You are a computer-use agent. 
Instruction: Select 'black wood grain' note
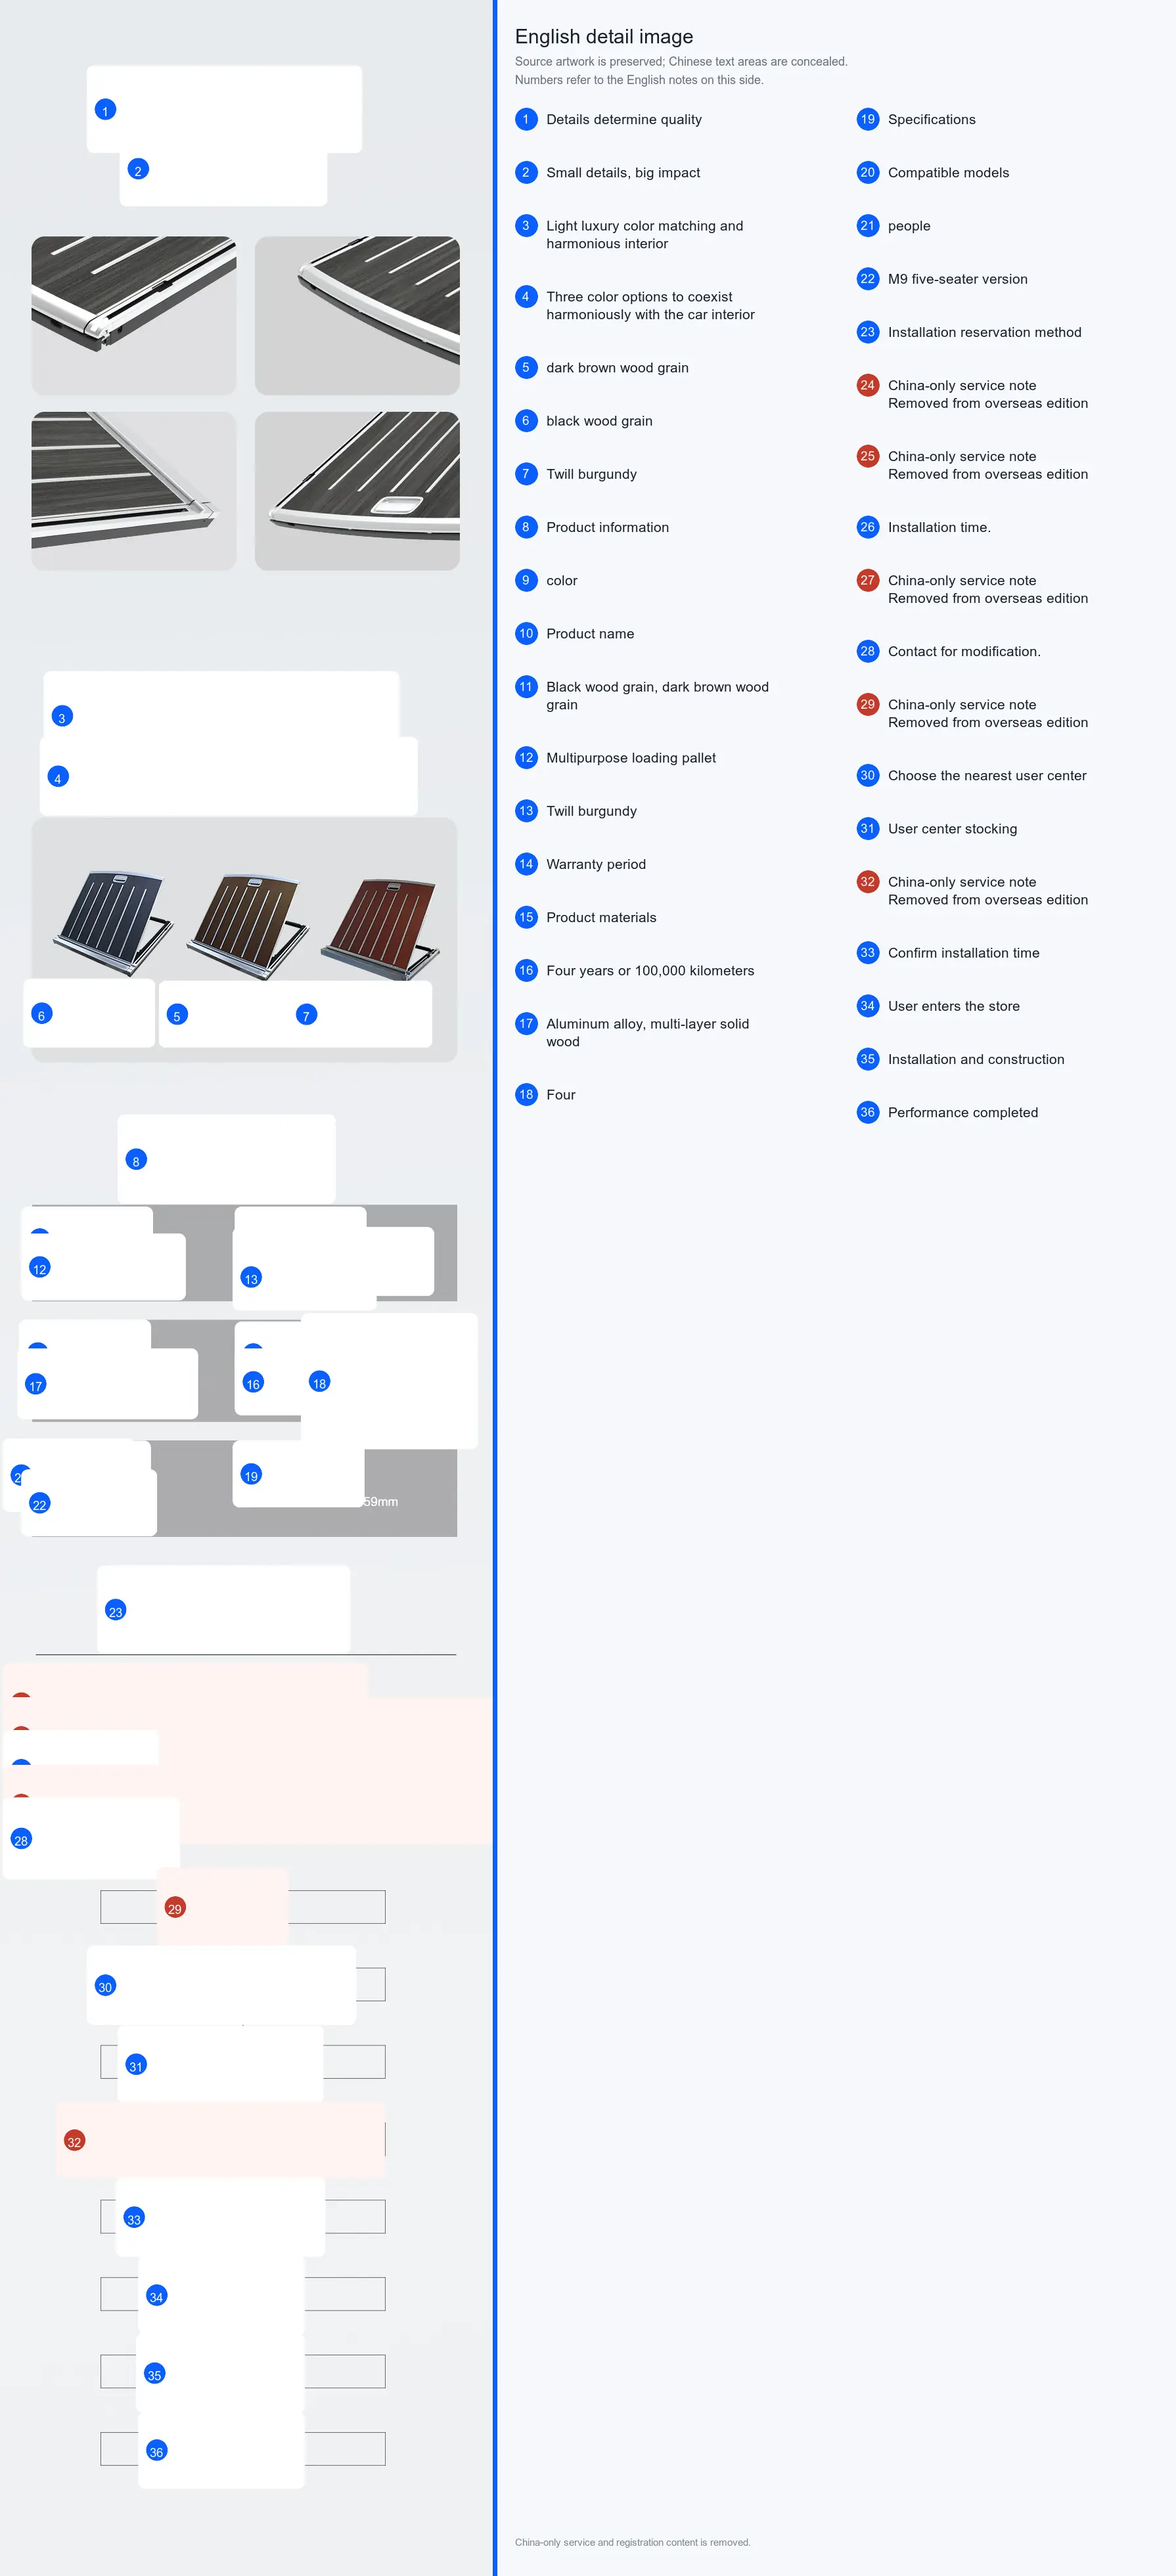pyautogui.click(x=599, y=421)
